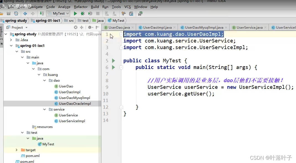Open Settings via the wrench icon
Screen dimensions: 296x163
click(124, 14)
